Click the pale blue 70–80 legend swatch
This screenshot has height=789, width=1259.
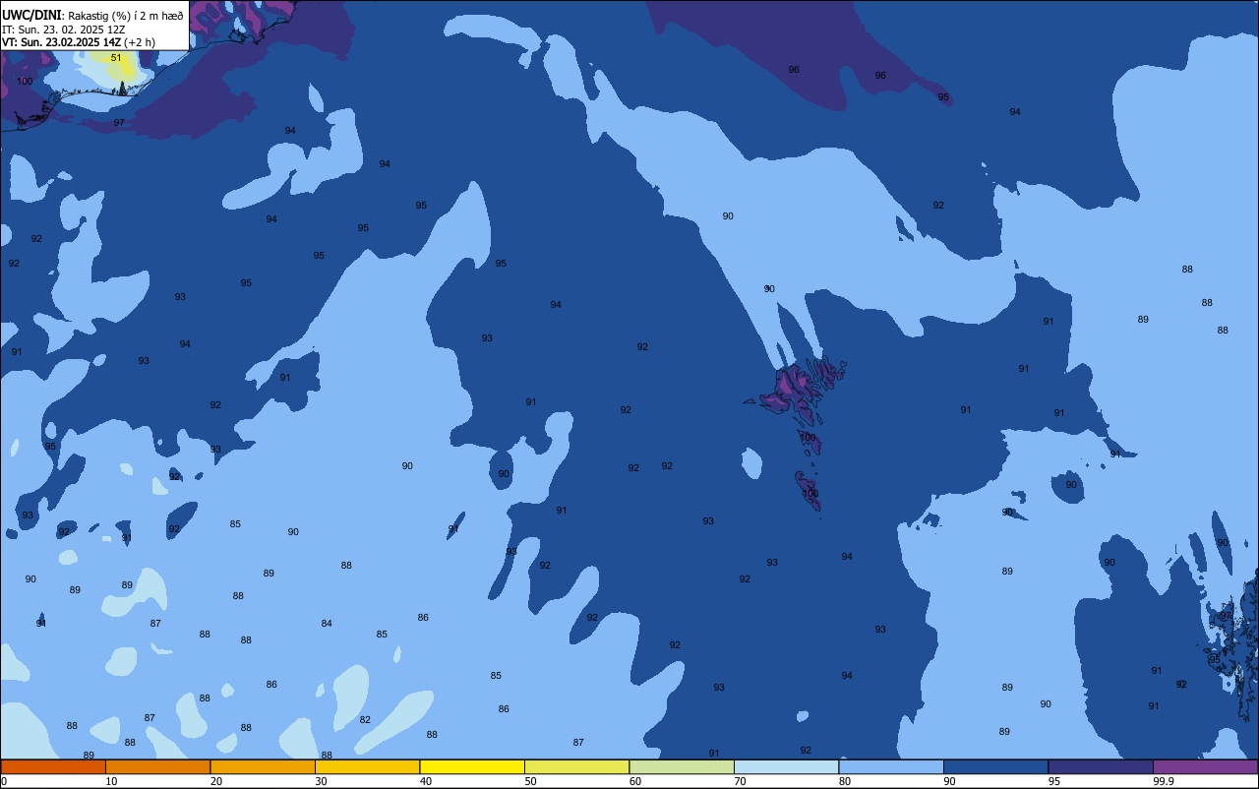pos(786,766)
